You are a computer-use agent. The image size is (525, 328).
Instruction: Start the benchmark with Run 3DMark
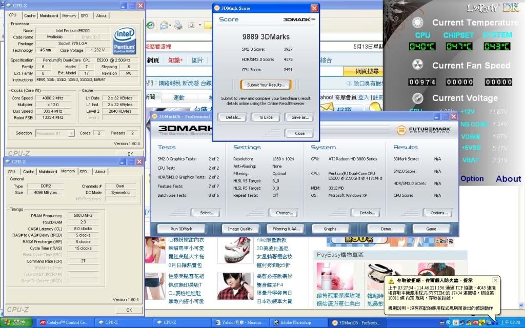click(181, 229)
